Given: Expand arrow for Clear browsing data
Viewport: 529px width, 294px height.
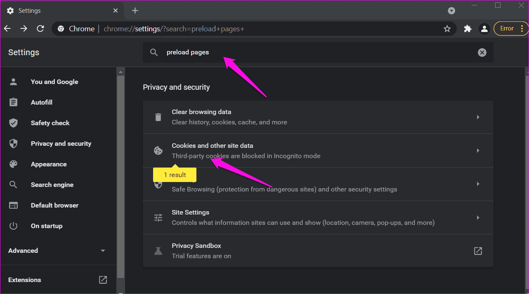Looking at the screenshot, I should pos(478,117).
